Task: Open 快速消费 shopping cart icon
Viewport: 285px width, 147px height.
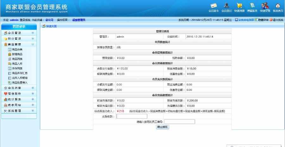Action: click(x=239, y=6)
